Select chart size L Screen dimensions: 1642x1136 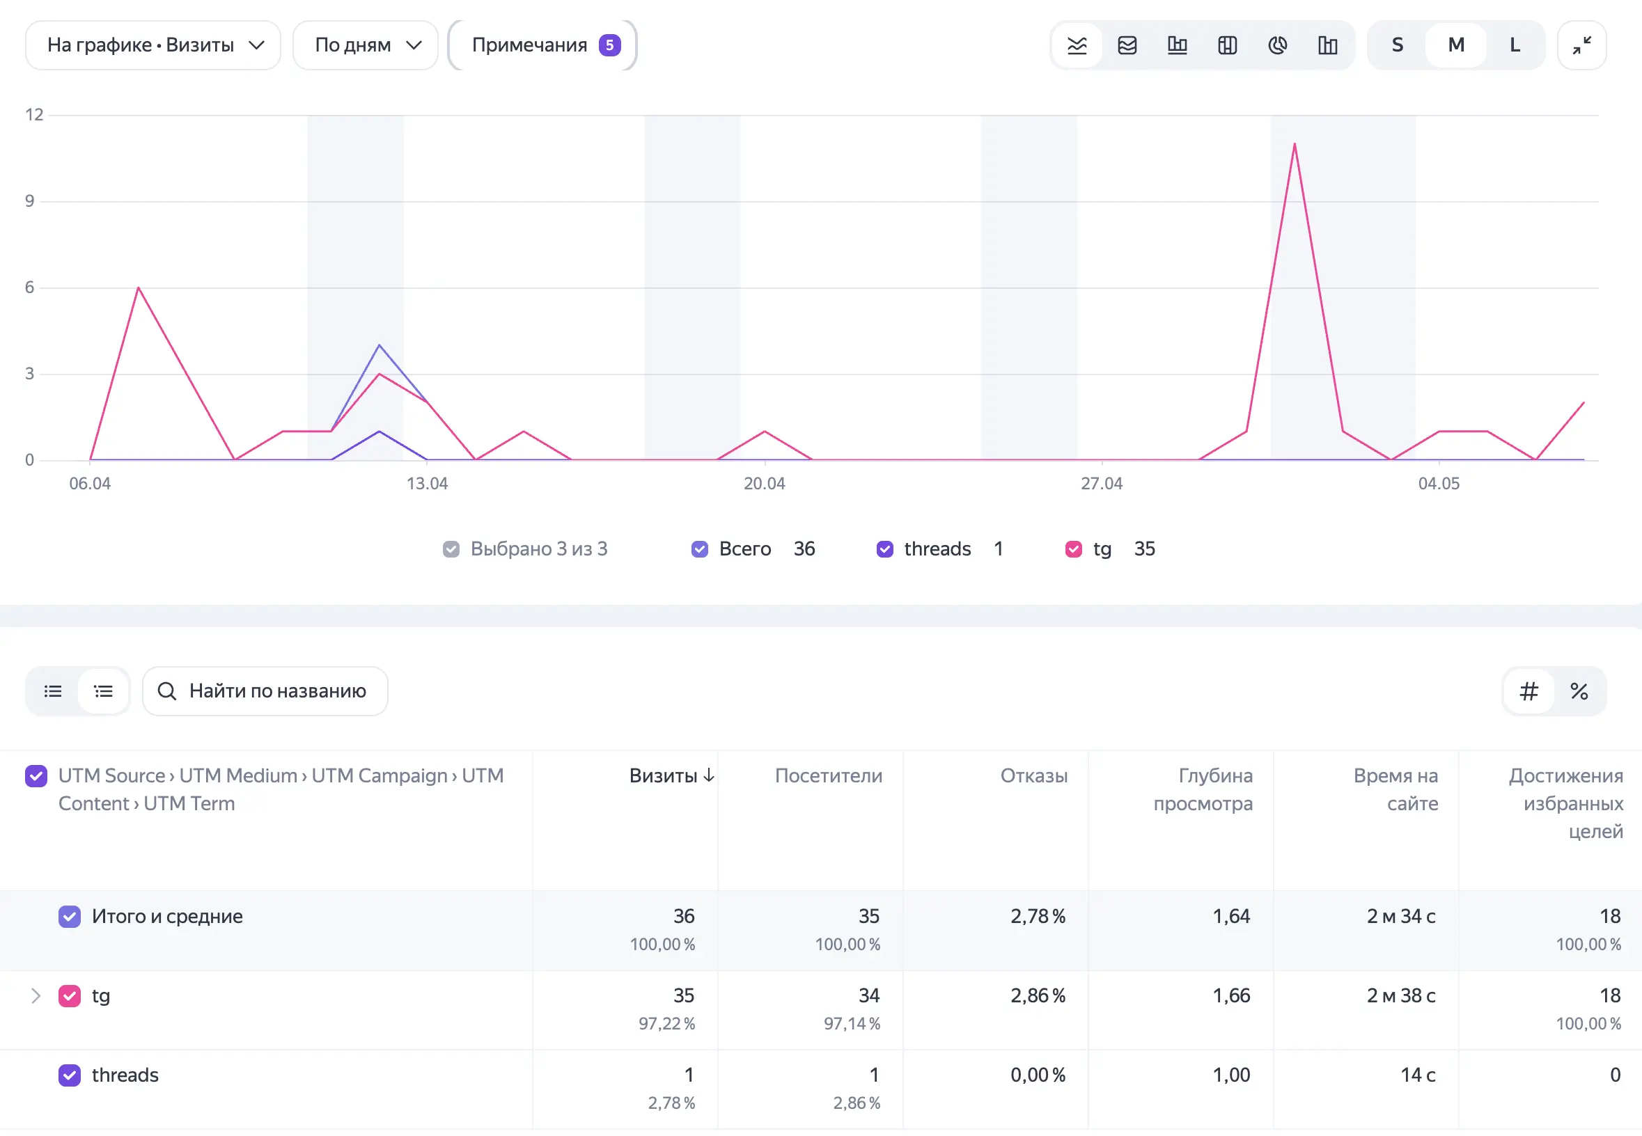1515,45
